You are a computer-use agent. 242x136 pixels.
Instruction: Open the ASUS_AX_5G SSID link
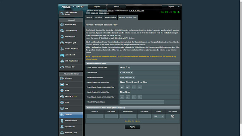tap(104, 13)
